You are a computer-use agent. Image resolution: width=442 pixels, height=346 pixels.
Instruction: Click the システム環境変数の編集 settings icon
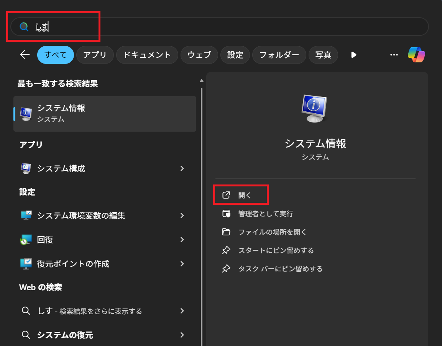pos(26,215)
